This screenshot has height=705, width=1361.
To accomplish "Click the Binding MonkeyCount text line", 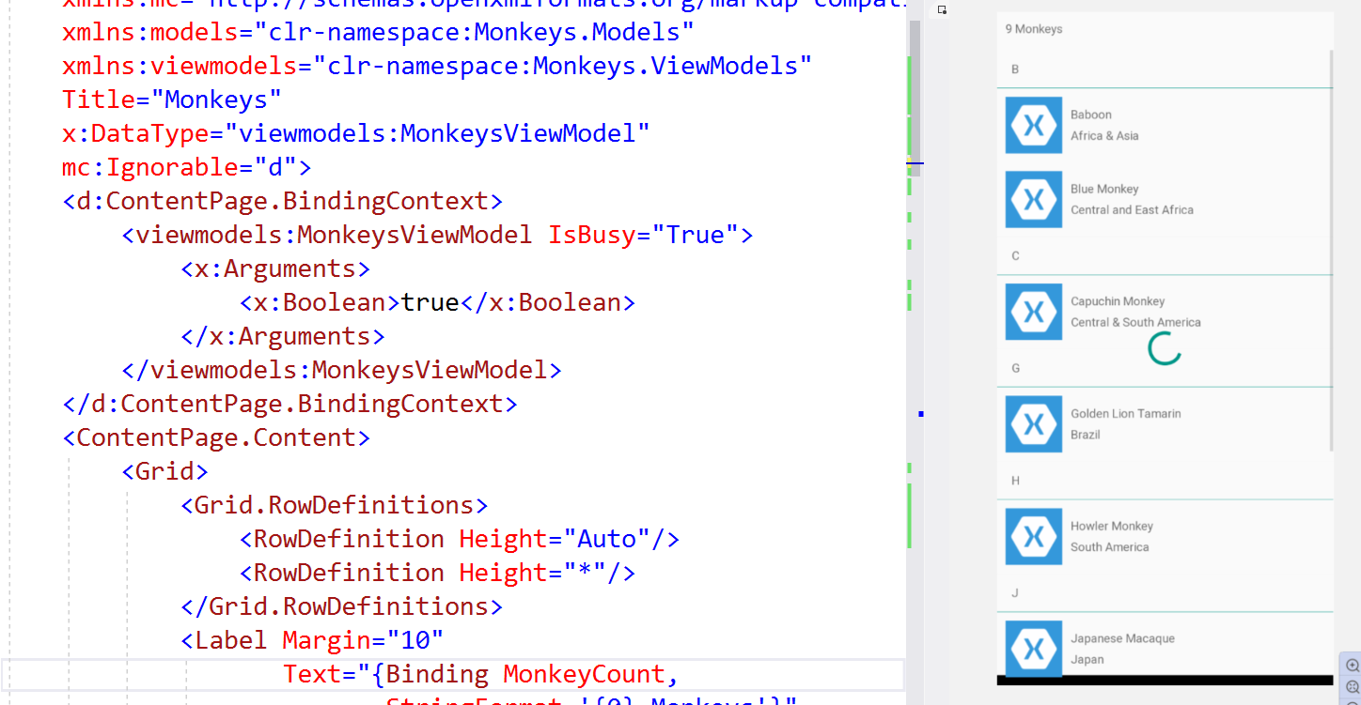I will click(480, 674).
